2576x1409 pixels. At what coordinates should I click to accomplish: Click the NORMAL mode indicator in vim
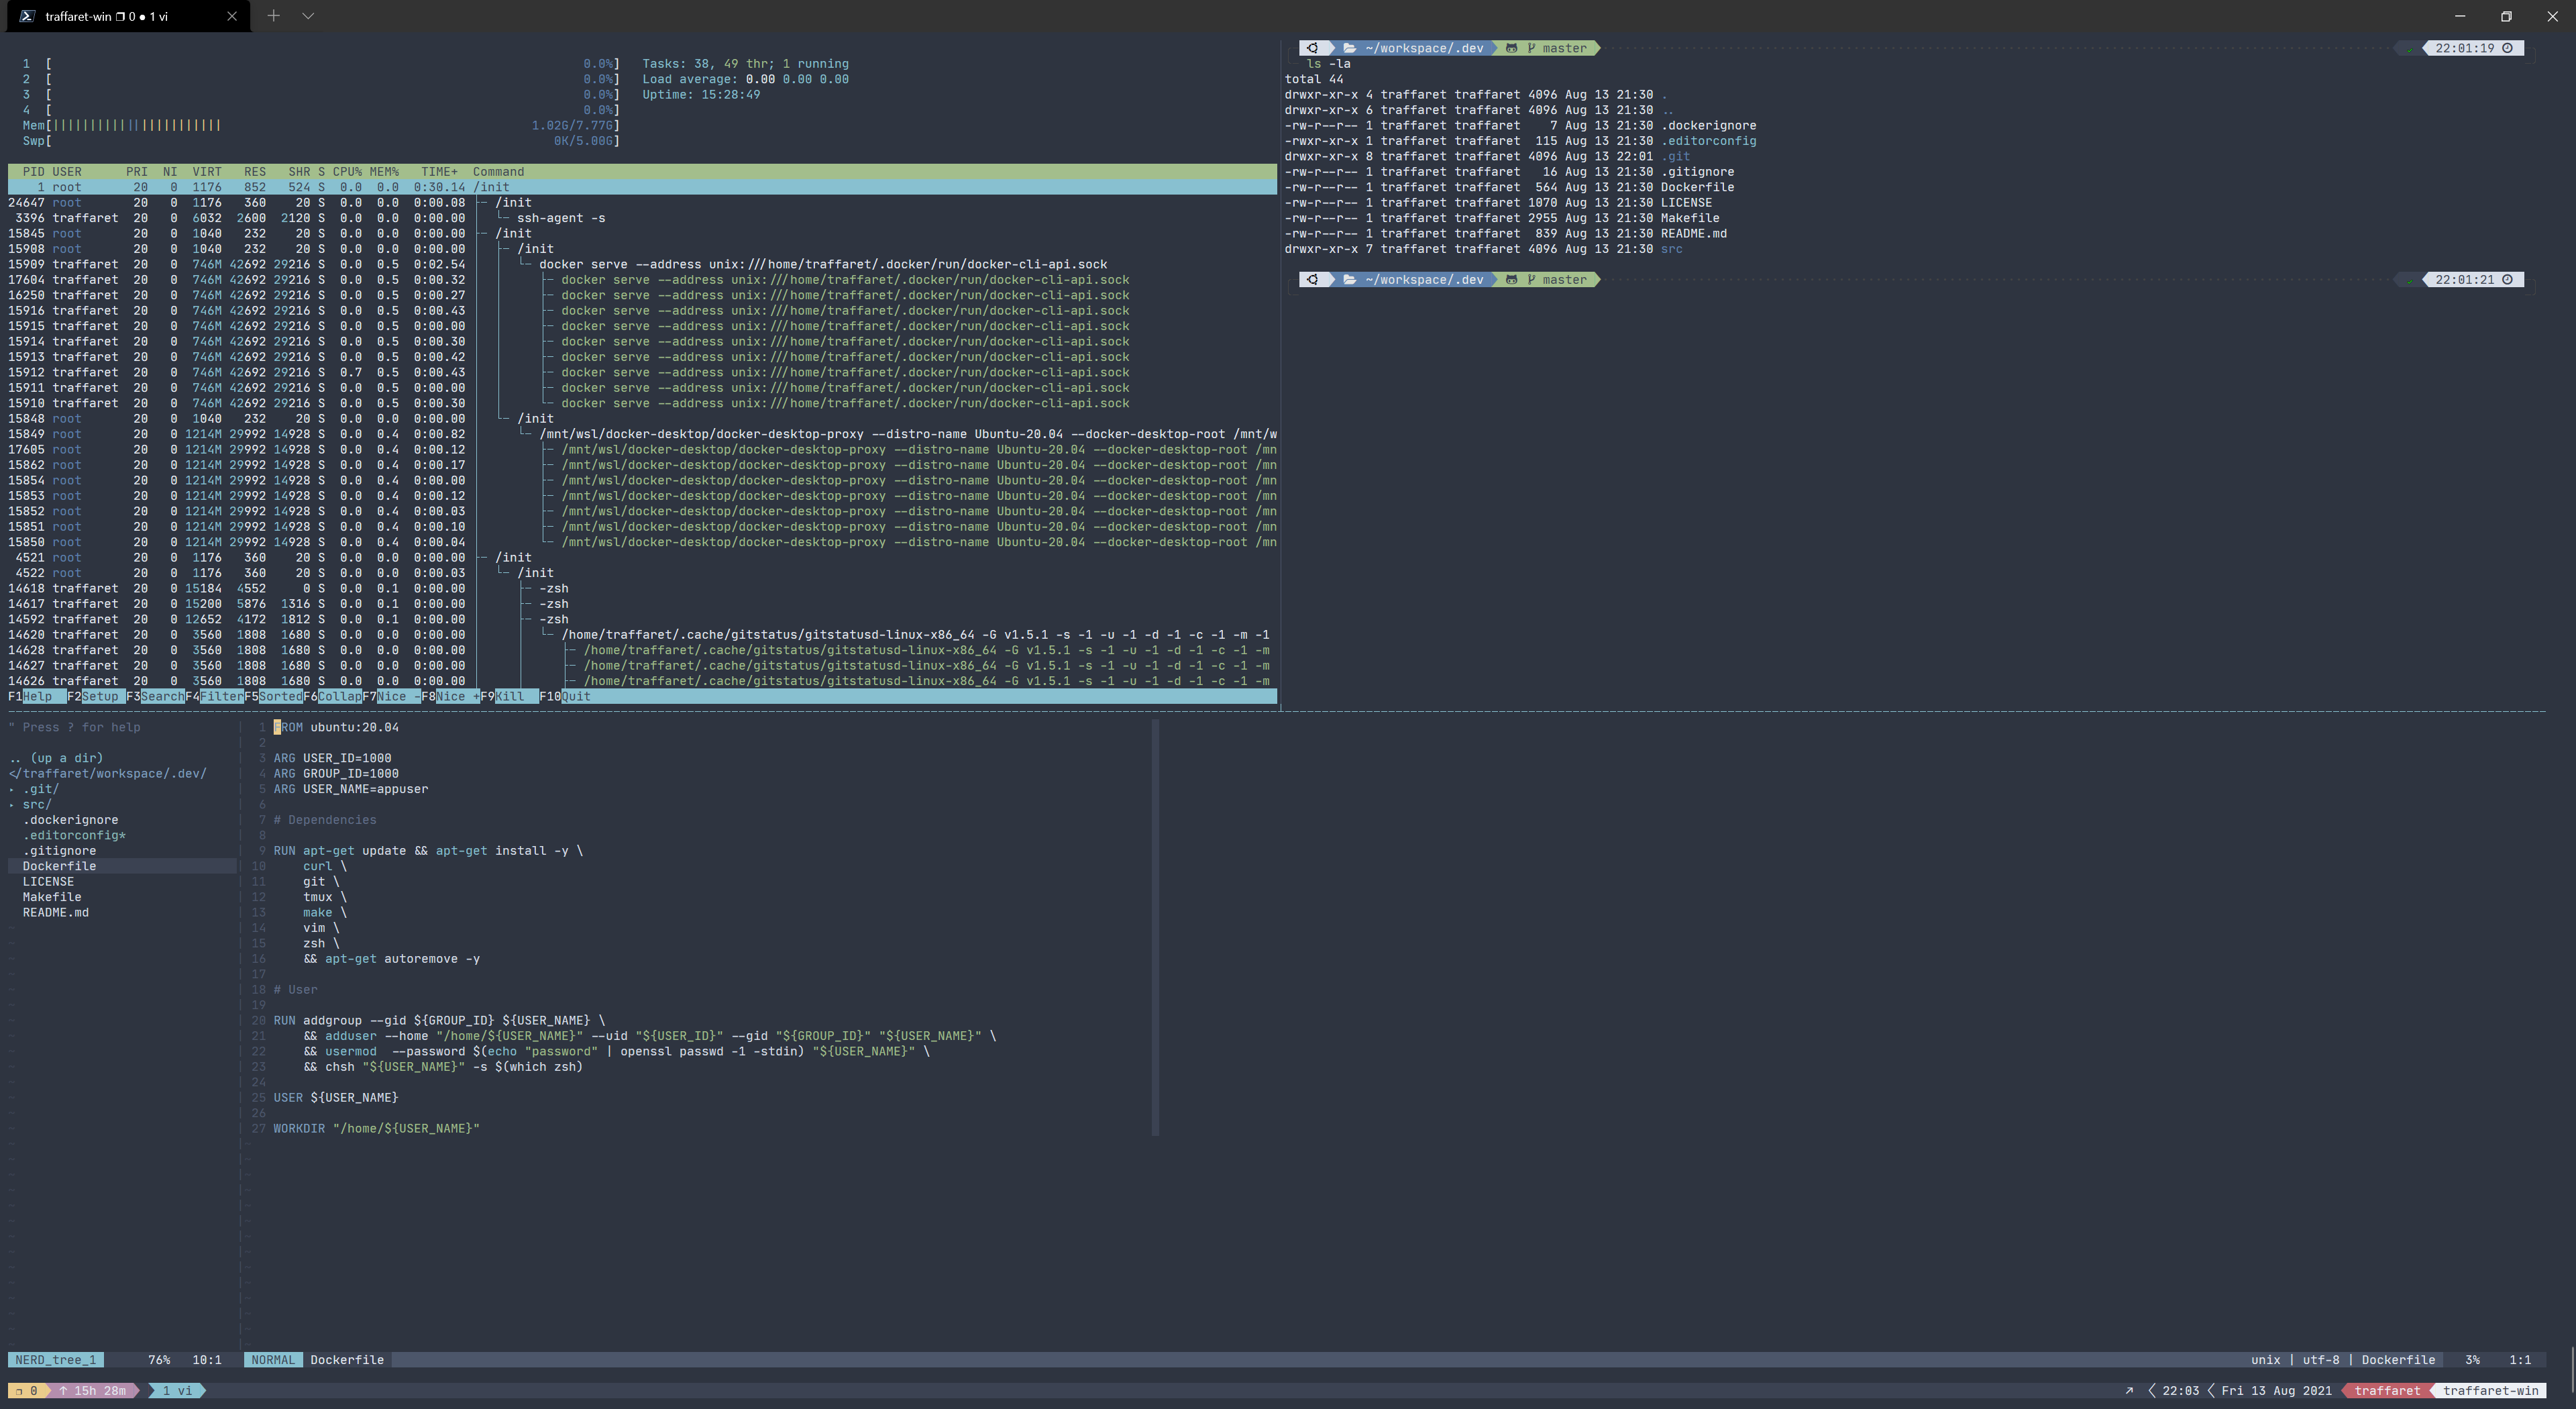tap(273, 1360)
